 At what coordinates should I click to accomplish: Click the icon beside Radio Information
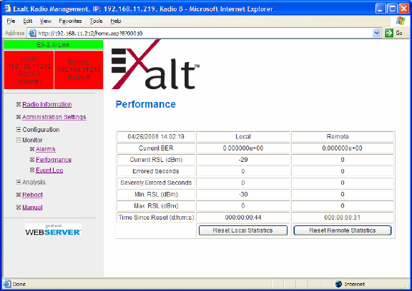click(x=19, y=105)
